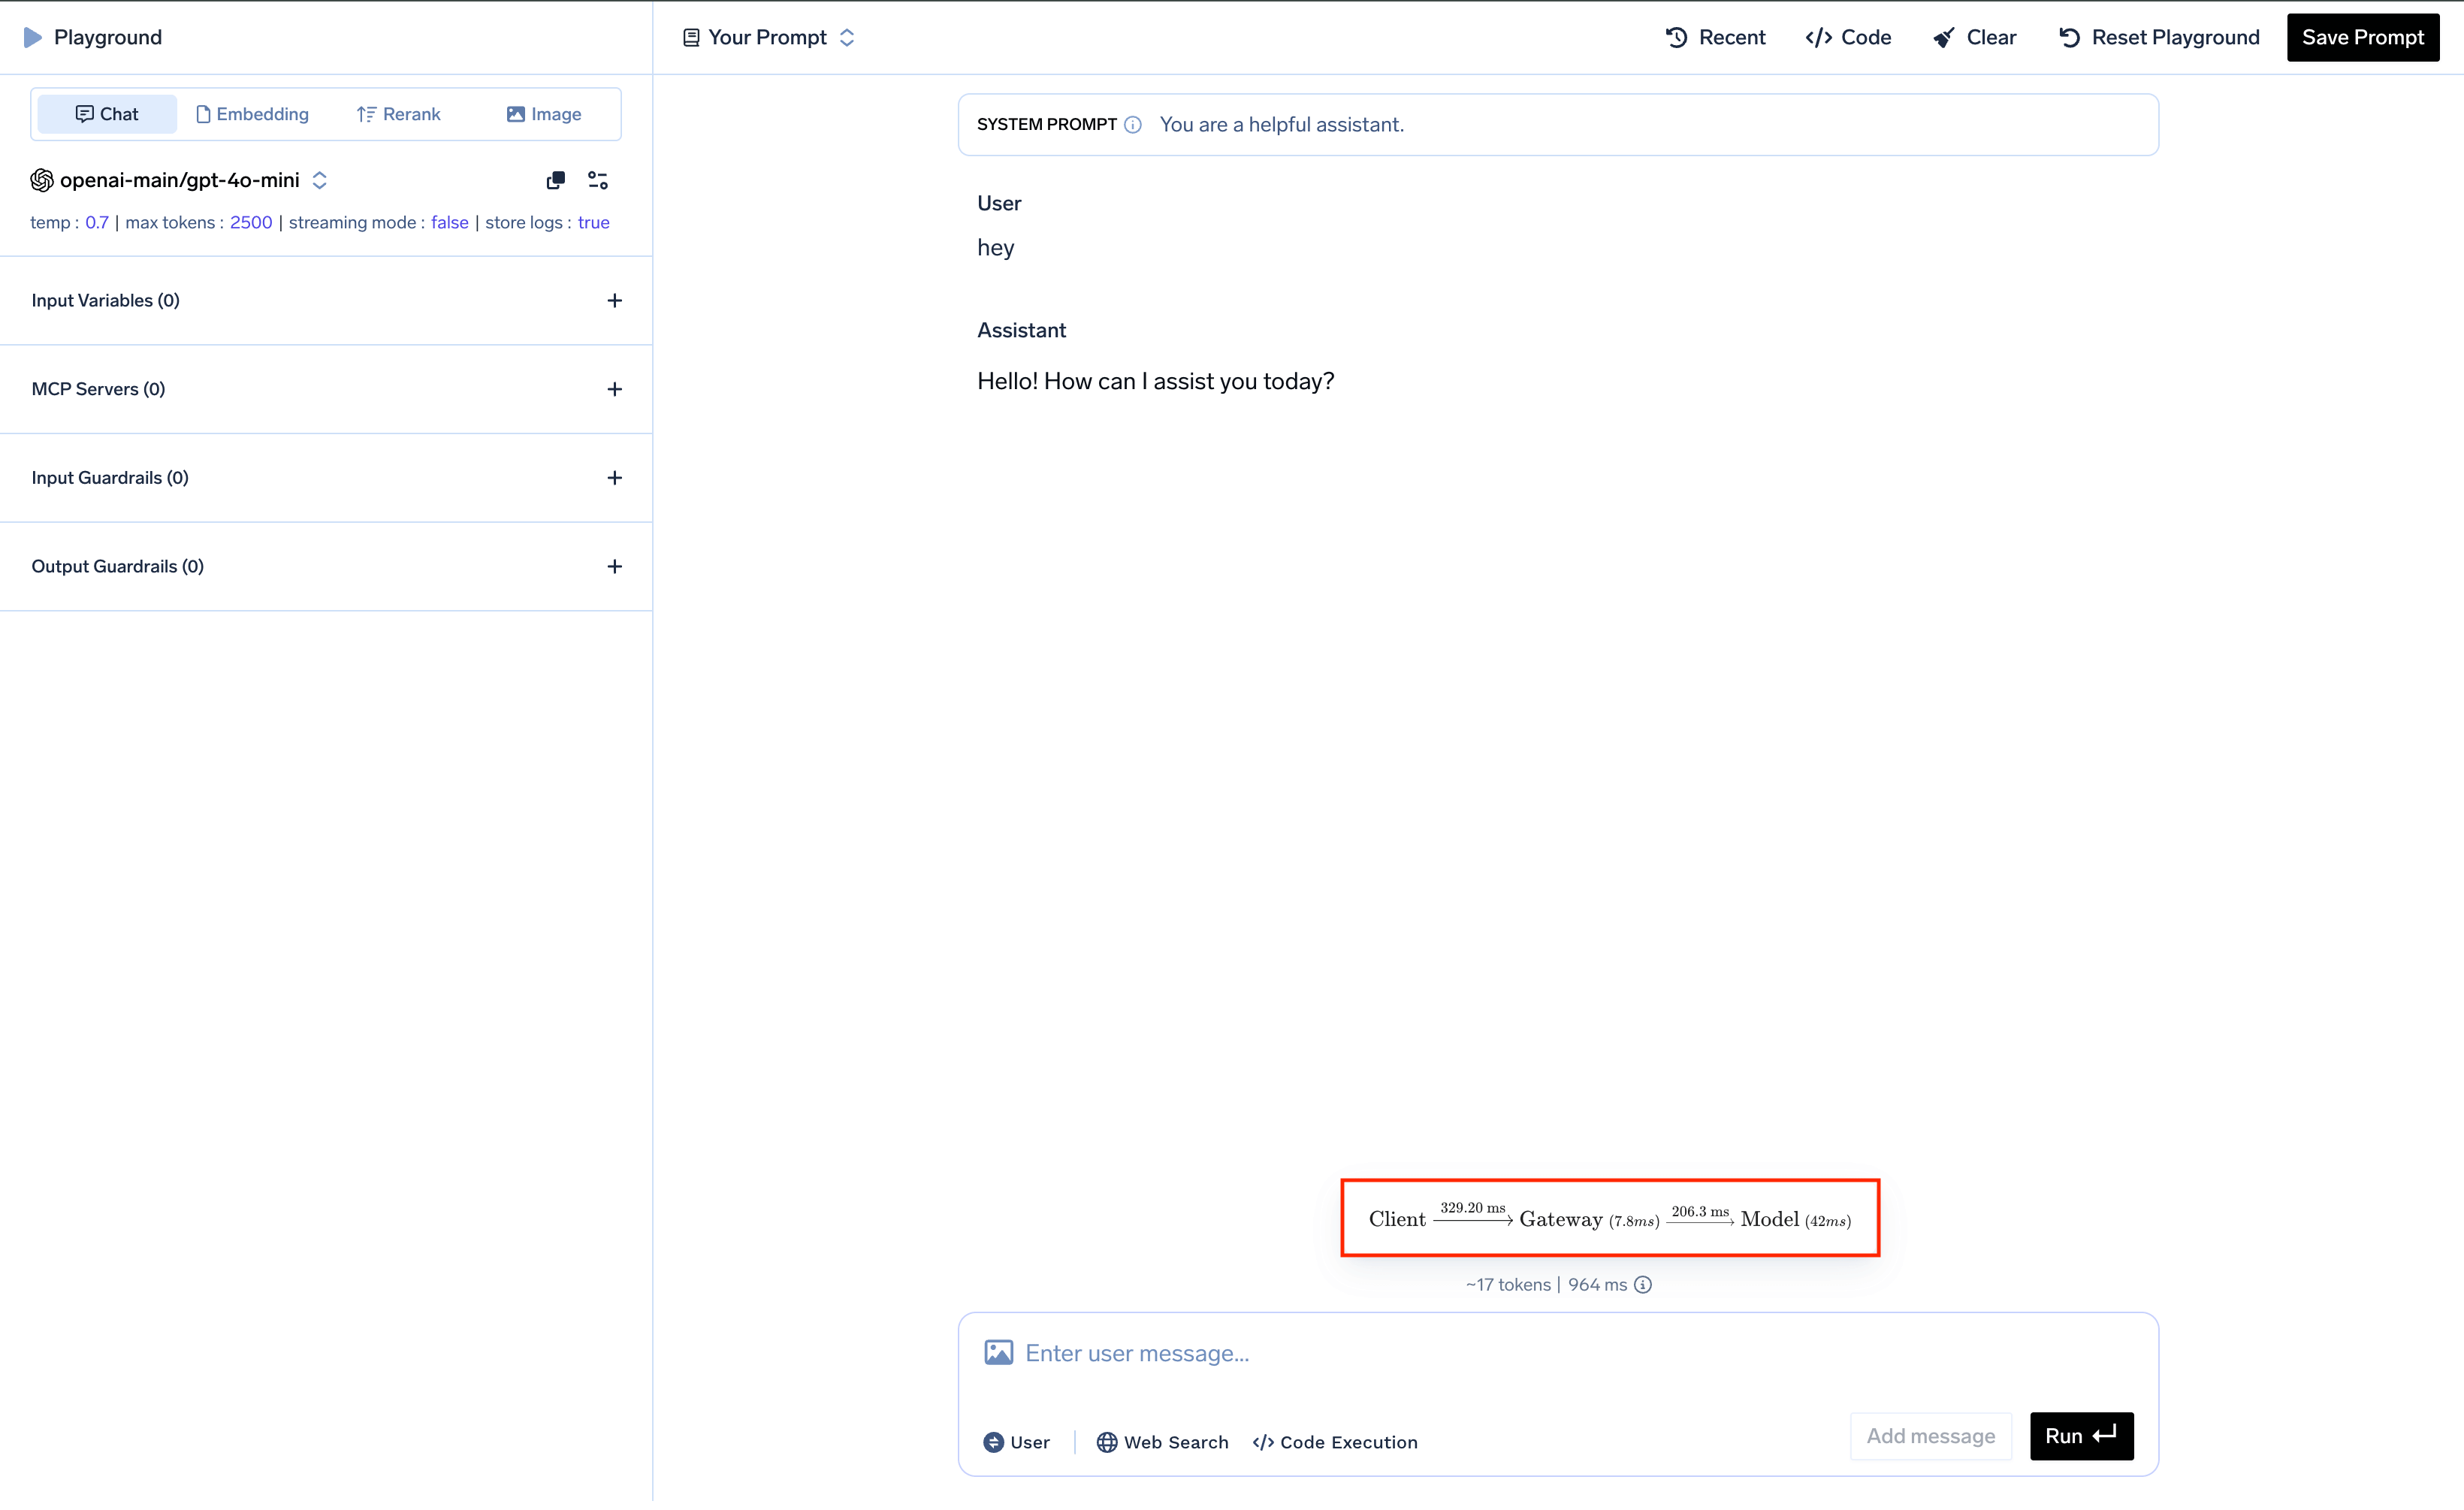Click Model in the latency diagram

tap(1770, 1219)
